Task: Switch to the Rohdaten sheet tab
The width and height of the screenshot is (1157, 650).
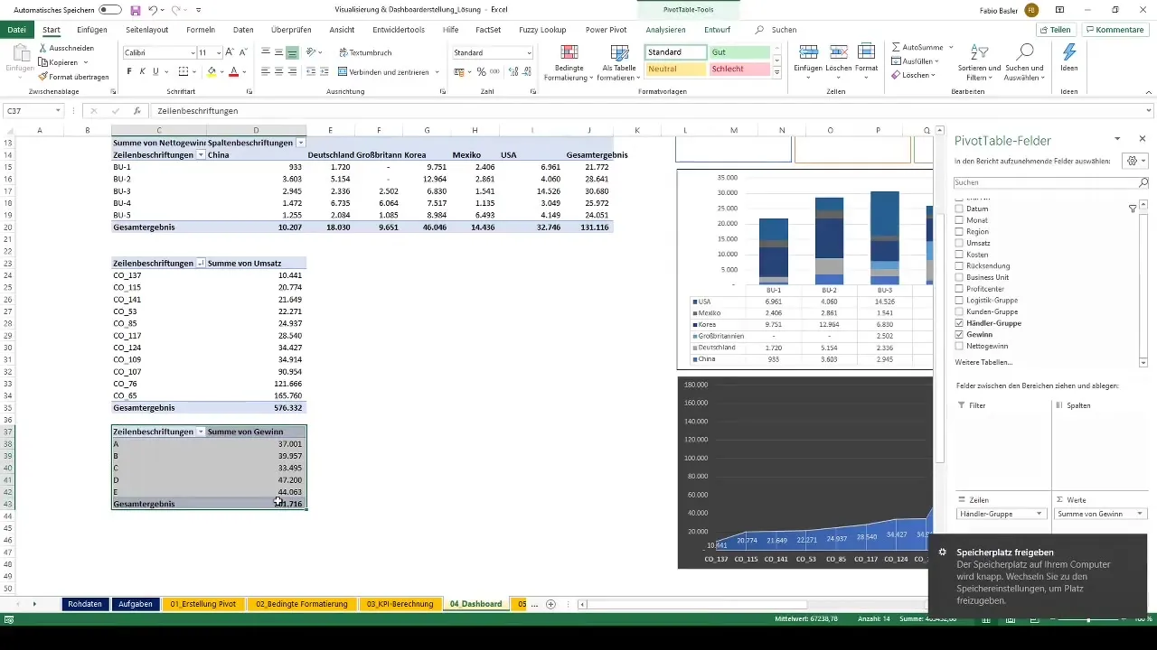Action: pyautogui.click(x=85, y=604)
